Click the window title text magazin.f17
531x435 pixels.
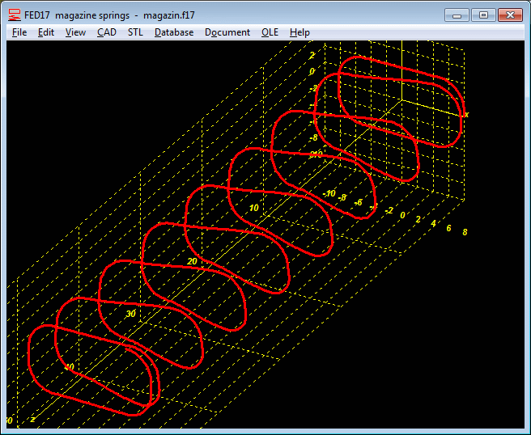coord(168,15)
